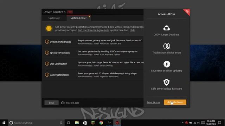The width and height of the screenshot is (225, 126).
Task: Select the Action Center tab
Action: tap(79, 18)
